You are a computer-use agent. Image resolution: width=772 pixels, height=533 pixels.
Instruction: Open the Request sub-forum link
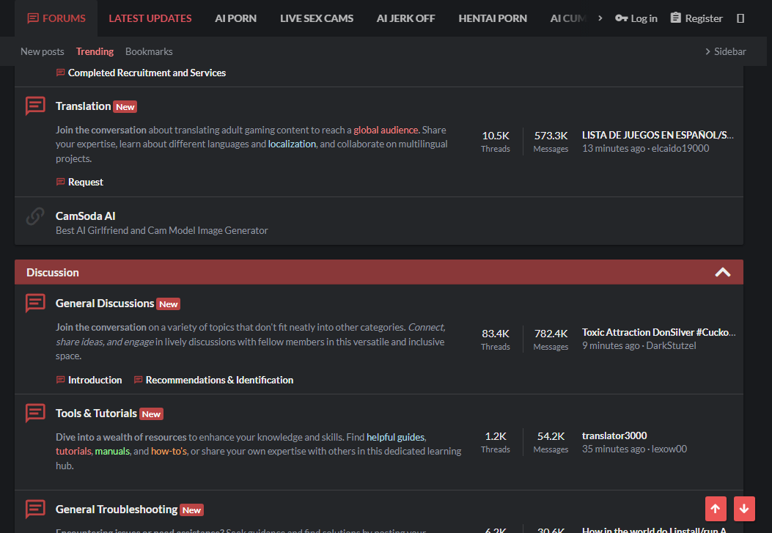tap(86, 182)
